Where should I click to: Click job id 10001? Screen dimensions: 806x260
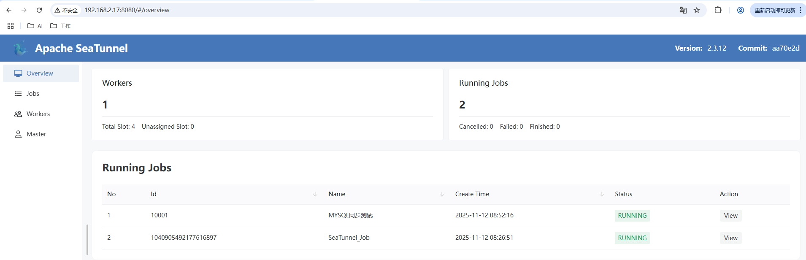tap(160, 215)
